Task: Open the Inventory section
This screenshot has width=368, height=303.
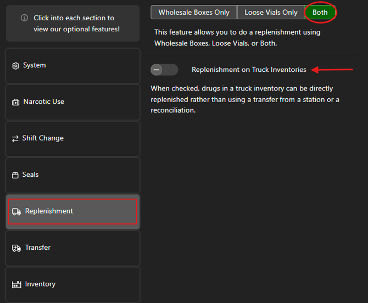Action: pos(73,284)
